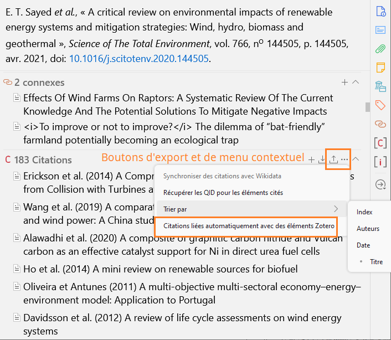Image resolution: width=391 pixels, height=340 pixels.
Task: Collapse the 183 Citations section
Action: coord(356,159)
